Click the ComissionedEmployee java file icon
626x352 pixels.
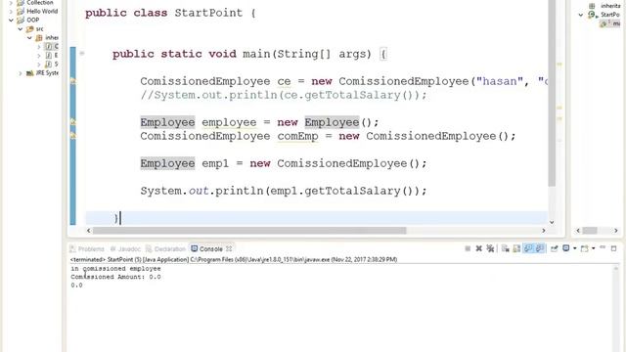tap(48, 47)
